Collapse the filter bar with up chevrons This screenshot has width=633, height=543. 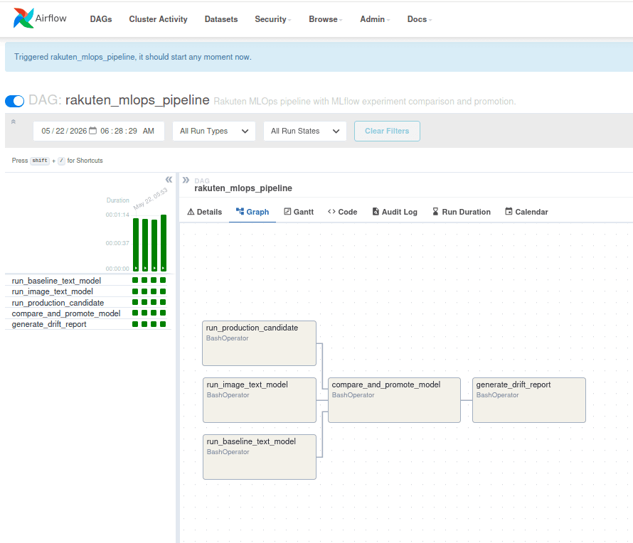click(14, 122)
